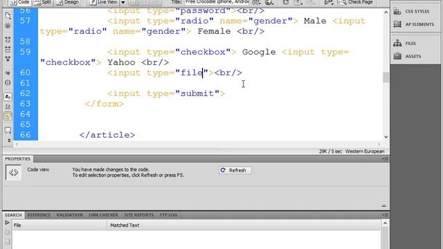Click the Refresh button in Properties

point(235,170)
